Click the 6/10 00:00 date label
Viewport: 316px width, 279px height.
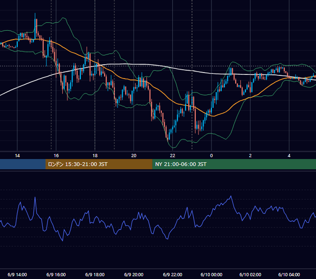(x=211, y=274)
